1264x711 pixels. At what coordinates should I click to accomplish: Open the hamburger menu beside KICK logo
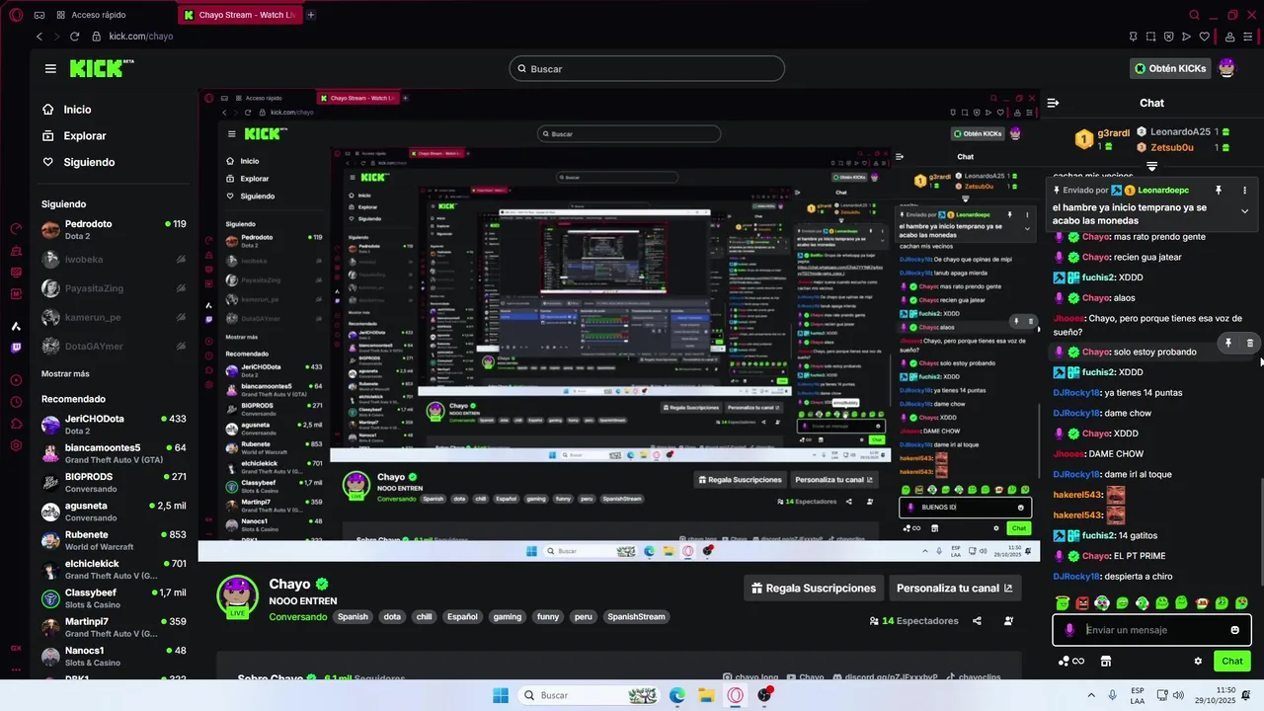50,68
